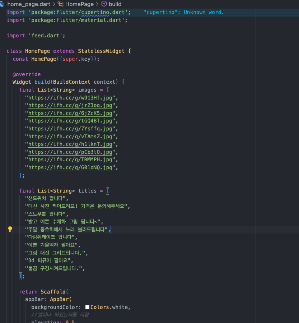Open link https://ifh.cc/g/tGQ4BT.jpg
Viewport: 299px width, 323px height.
70,121
